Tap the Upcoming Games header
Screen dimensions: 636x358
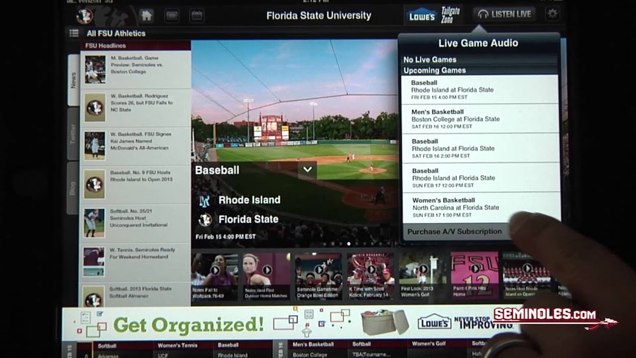479,70
